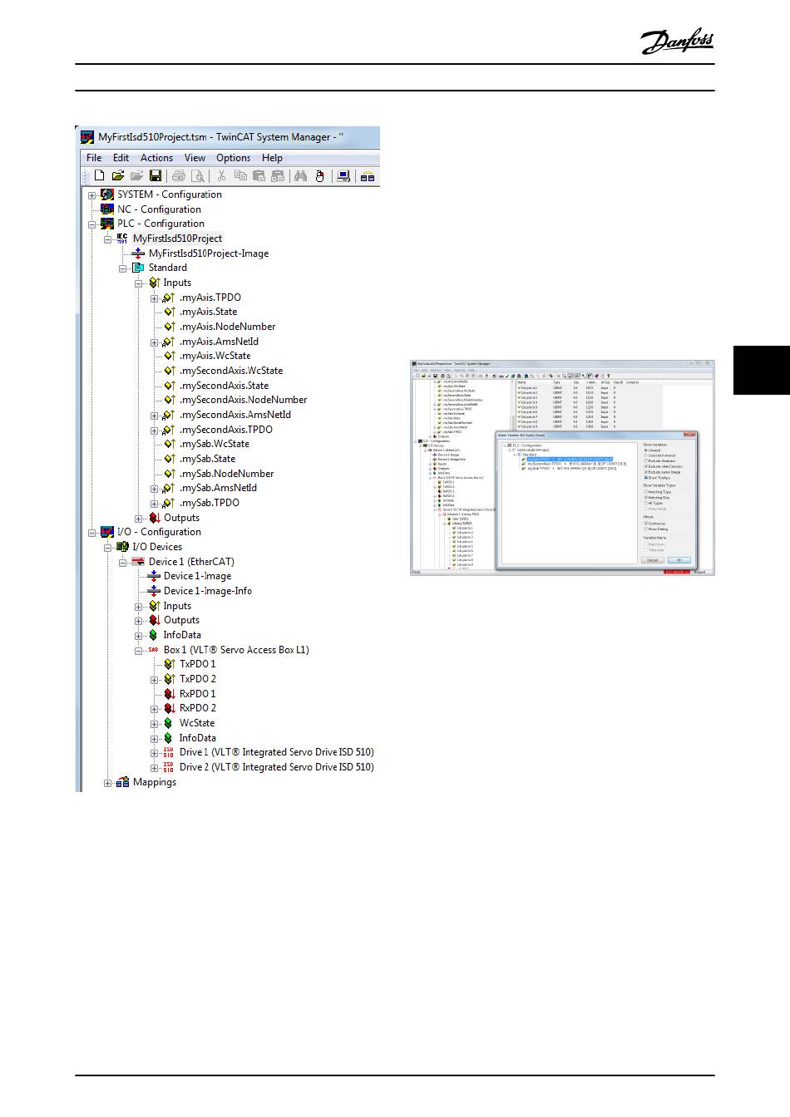The width and height of the screenshot is (790, 1117).
Task: Click the green WcState icon under Box 1
Action: tap(168, 723)
